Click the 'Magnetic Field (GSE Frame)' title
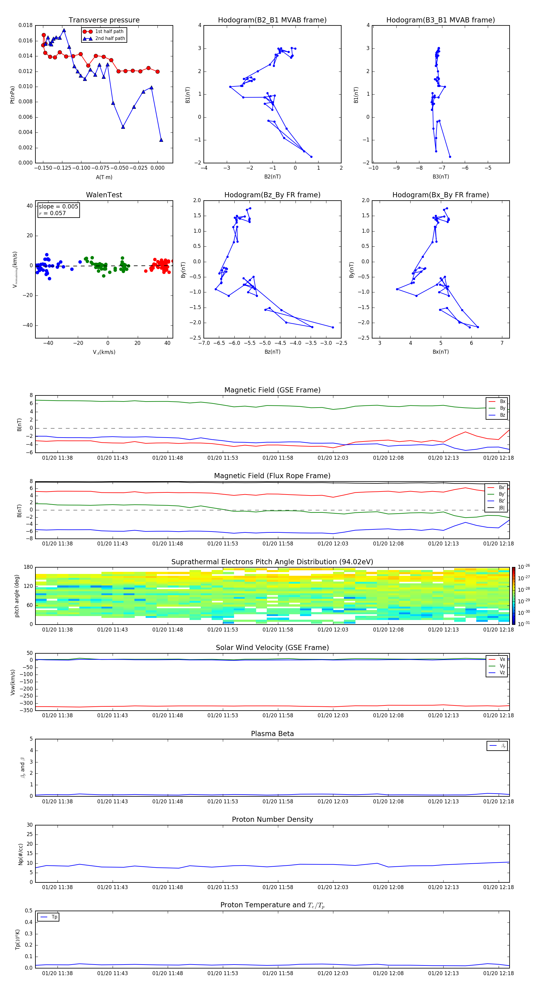The height and width of the screenshot is (1000, 545). (272, 390)
